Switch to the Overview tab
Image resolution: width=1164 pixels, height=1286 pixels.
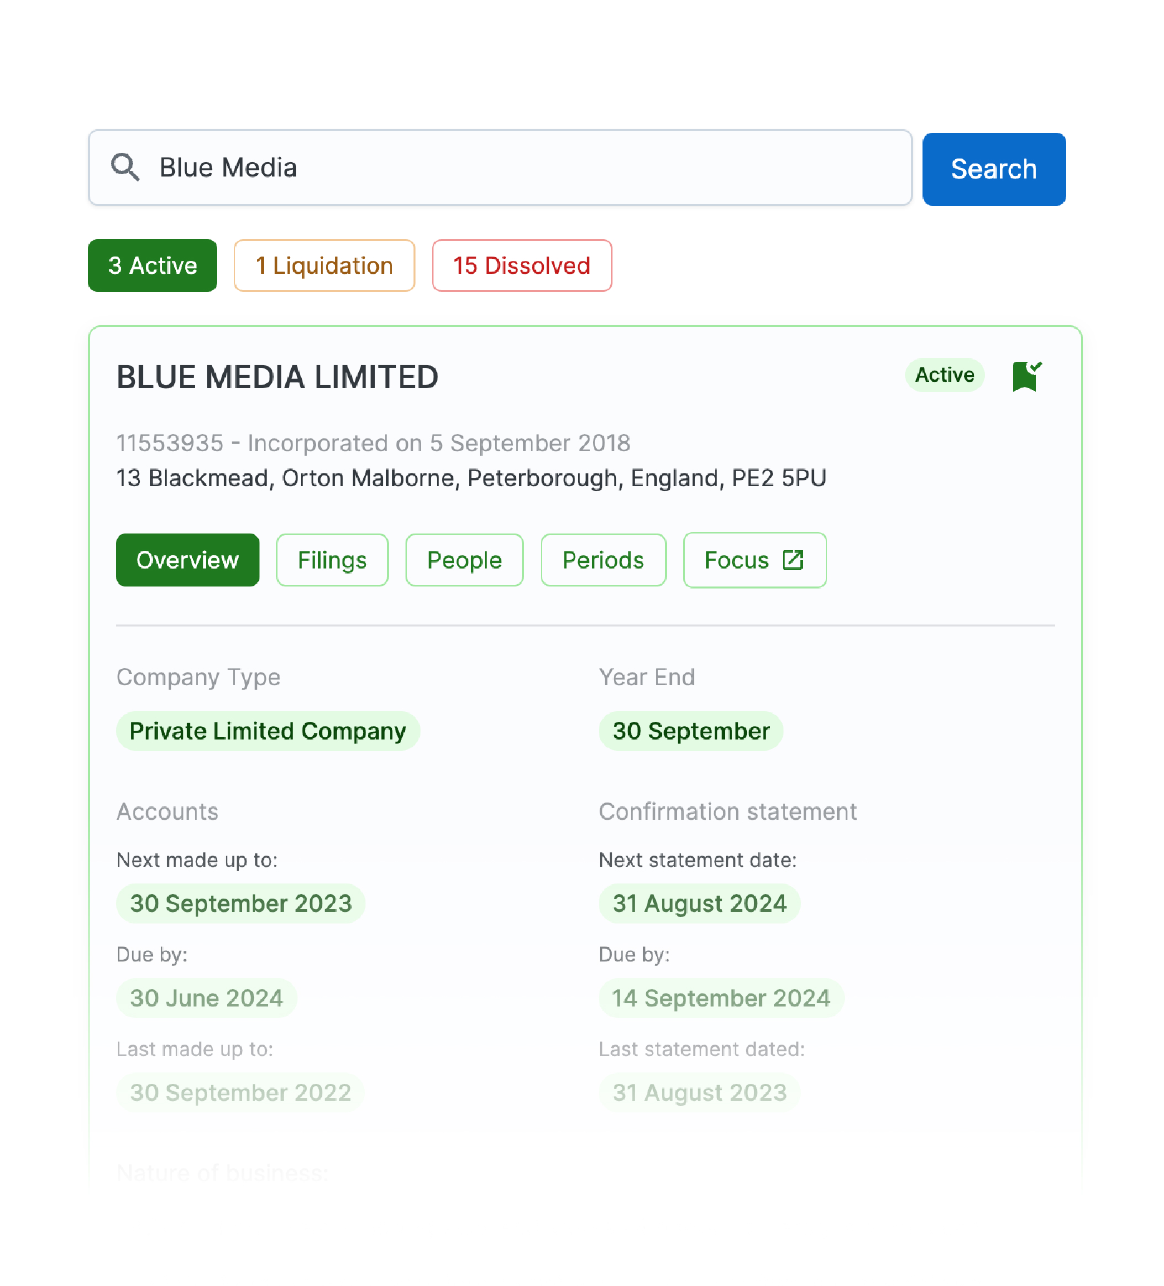coord(187,560)
